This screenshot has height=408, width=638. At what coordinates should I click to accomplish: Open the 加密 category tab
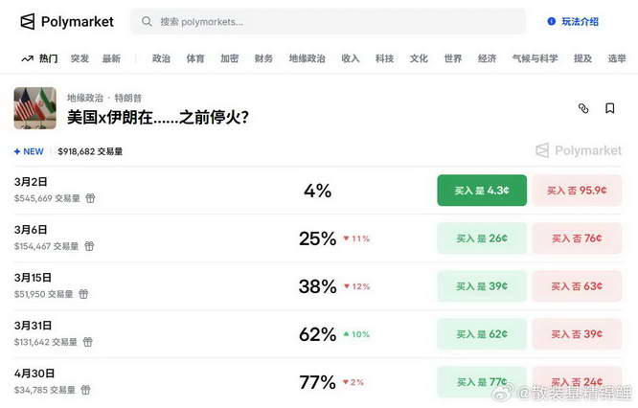tap(229, 58)
